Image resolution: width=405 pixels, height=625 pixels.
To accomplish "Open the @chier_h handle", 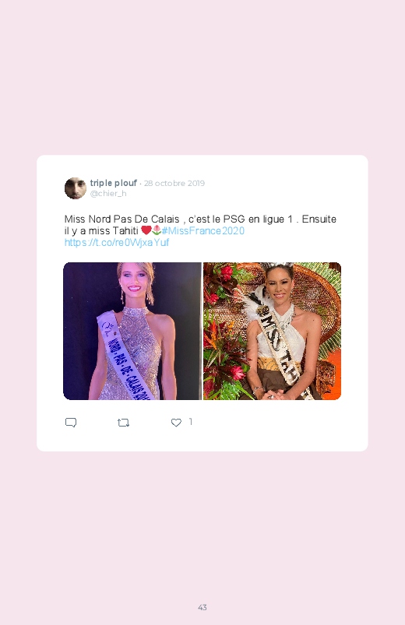I will [x=108, y=193].
